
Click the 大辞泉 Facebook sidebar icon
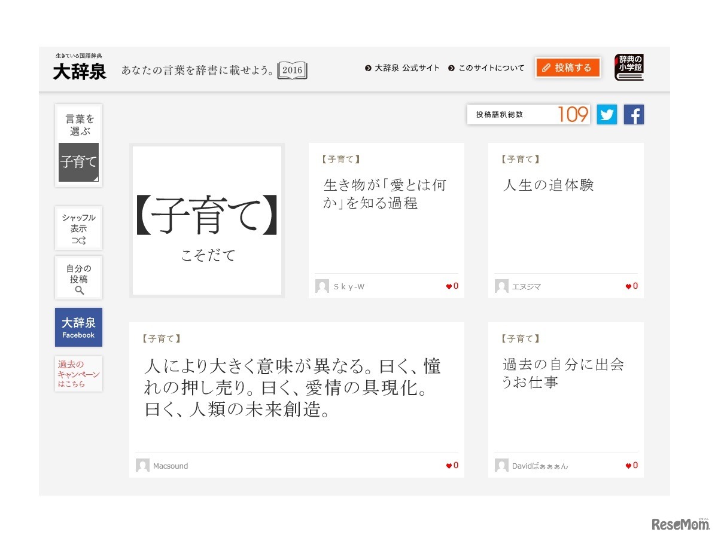[x=78, y=327]
